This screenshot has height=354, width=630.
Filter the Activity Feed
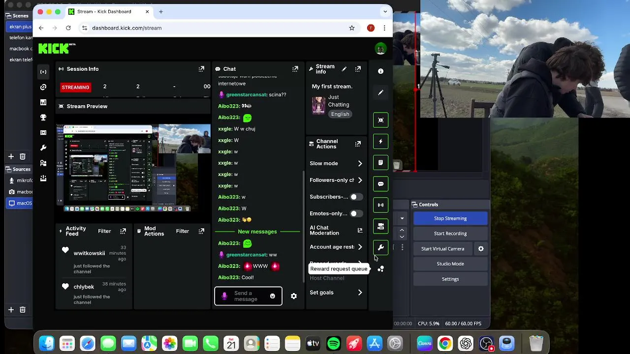(104, 231)
